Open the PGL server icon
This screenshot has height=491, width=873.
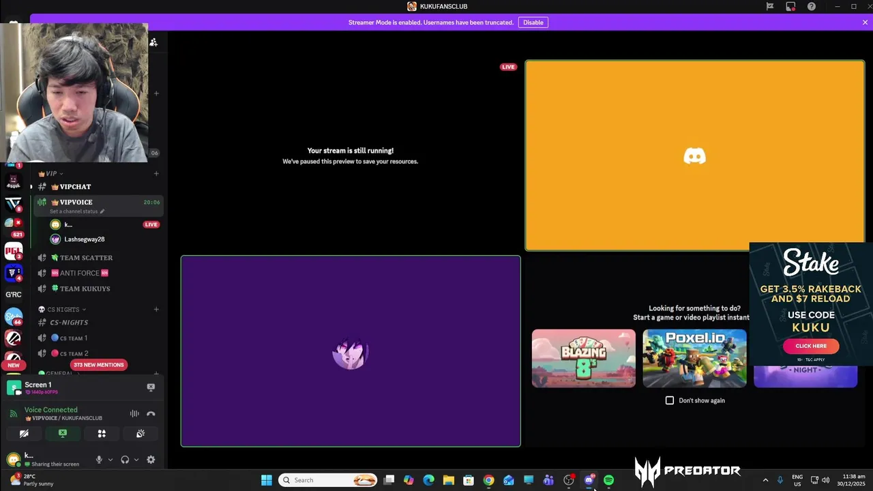pyautogui.click(x=14, y=250)
